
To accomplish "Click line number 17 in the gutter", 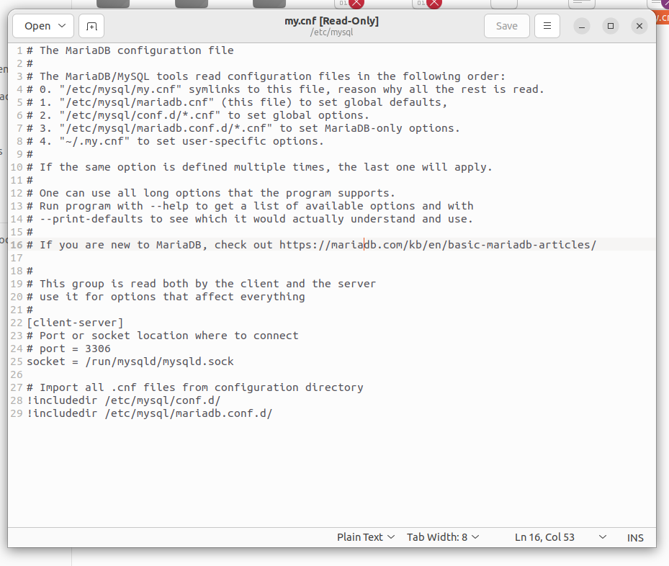I will click(17, 258).
